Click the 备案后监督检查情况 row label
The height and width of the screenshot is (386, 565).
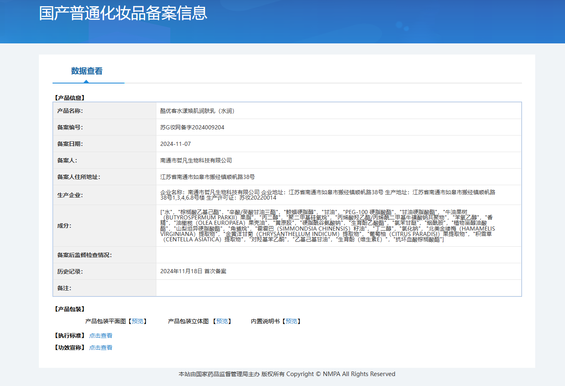84,255
